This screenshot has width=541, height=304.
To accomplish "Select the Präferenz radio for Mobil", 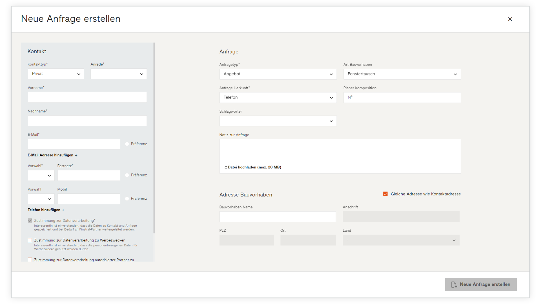I will pyautogui.click(x=127, y=198).
